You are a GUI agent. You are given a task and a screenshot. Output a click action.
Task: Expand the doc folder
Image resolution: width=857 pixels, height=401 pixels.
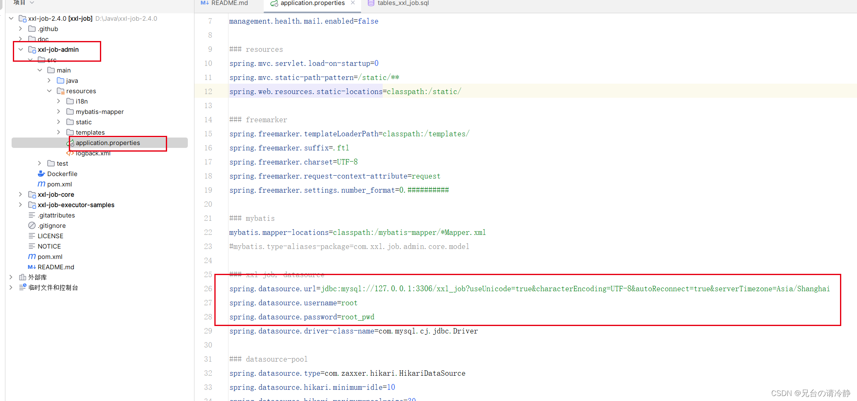click(21, 39)
